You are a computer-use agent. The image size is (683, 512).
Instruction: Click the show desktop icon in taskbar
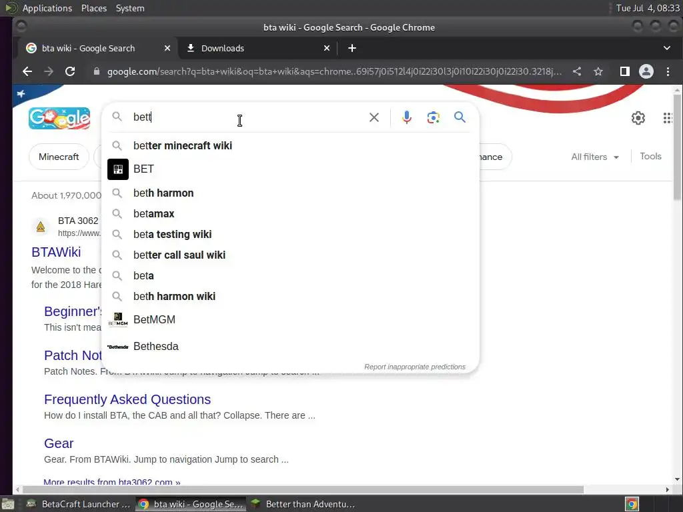click(8, 504)
